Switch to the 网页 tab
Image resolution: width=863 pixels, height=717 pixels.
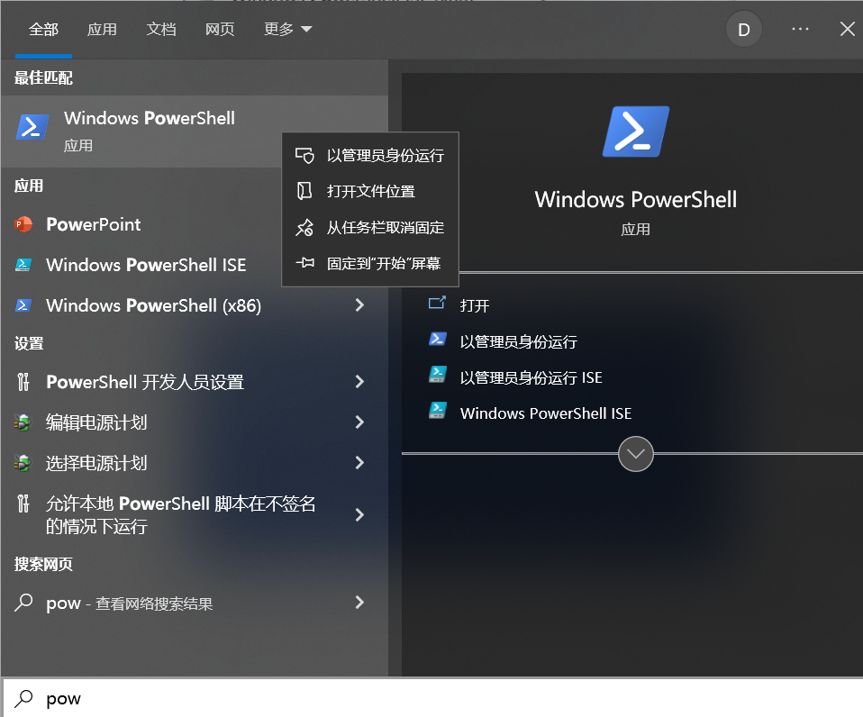220,30
